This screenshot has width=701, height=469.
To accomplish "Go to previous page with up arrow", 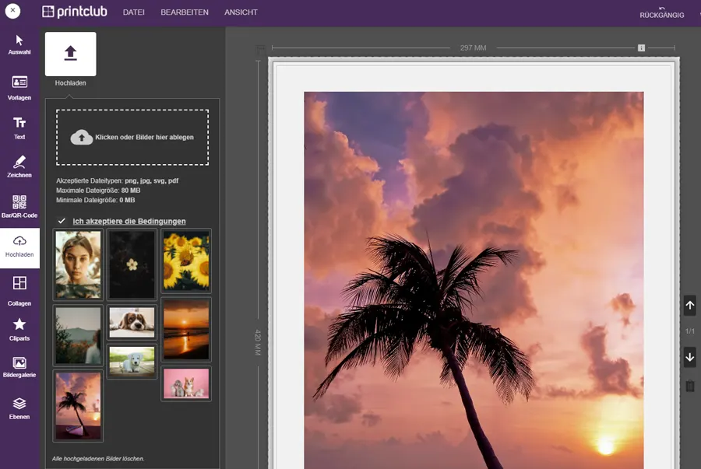I will (689, 306).
